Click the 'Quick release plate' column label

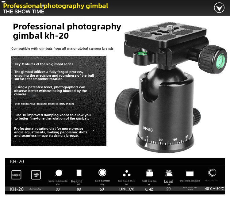pos(190,181)
